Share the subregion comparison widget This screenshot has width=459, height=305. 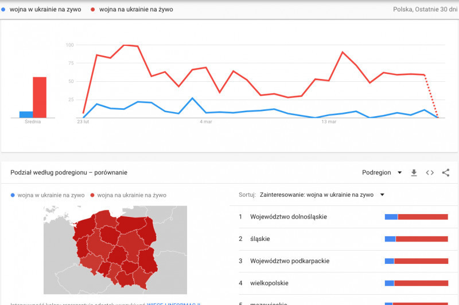[446, 173]
